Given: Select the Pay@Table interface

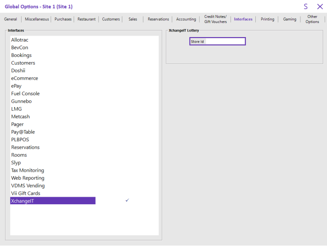Looking at the screenshot, I should [23, 132].
